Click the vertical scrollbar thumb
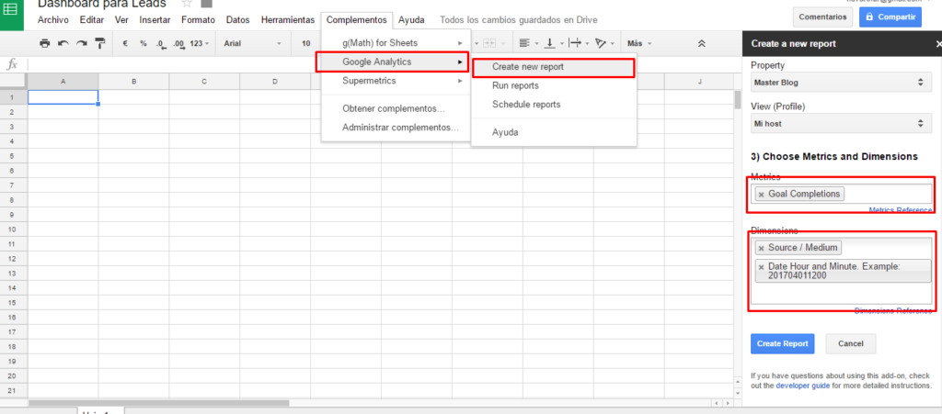This screenshot has width=942, height=414. 737,99
